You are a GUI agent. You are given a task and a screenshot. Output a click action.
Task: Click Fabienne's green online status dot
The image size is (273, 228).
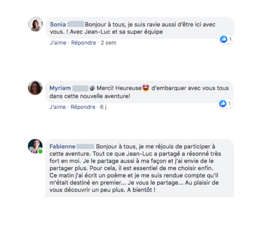pyautogui.click(x=40, y=152)
